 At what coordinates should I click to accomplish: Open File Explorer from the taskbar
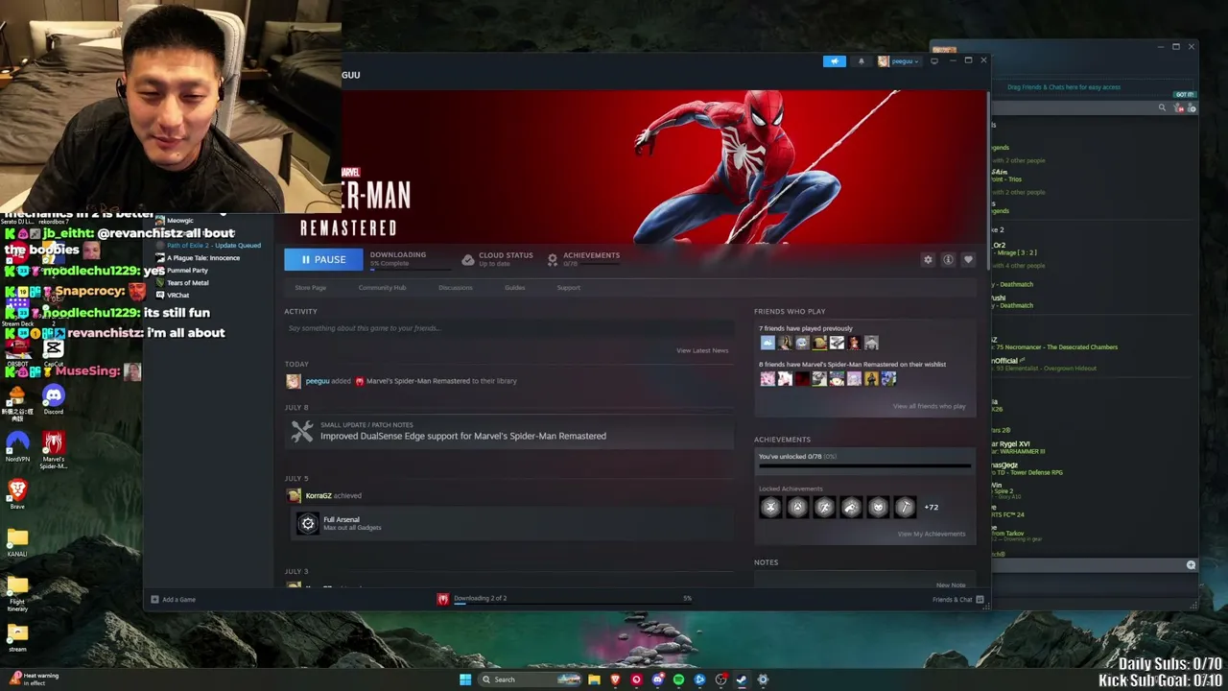click(x=594, y=679)
